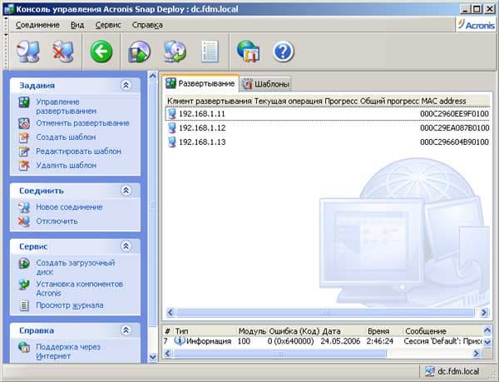This screenshot has width=499, height=382.
Task: Click Редактировать шаблон link
Action: [x=79, y=151]
